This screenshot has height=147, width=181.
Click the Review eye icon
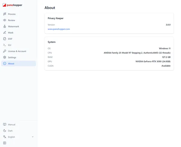tap(5, 20)
